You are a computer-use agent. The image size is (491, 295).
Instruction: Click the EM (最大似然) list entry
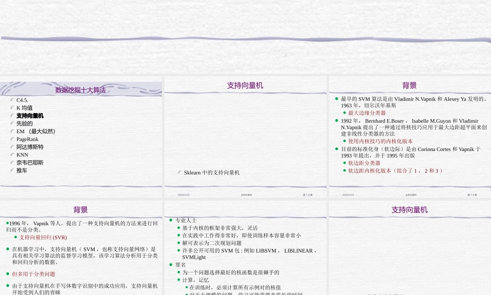[x=36, y=131]
